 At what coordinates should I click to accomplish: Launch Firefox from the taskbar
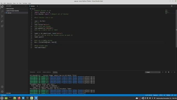[x=19, y=98]
